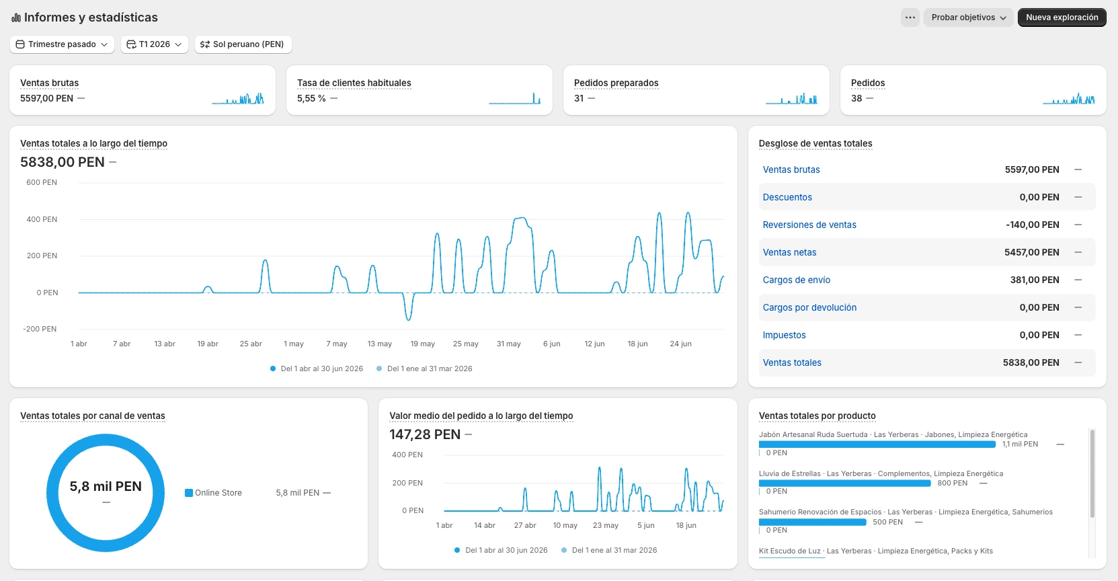Open the three-dot more actions menu
The width and height of the screenshot is (1118, 581).
point(910,17)
